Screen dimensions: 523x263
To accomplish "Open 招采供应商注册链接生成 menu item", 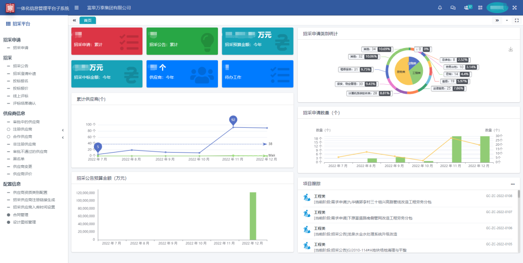I will coord(34,200).
